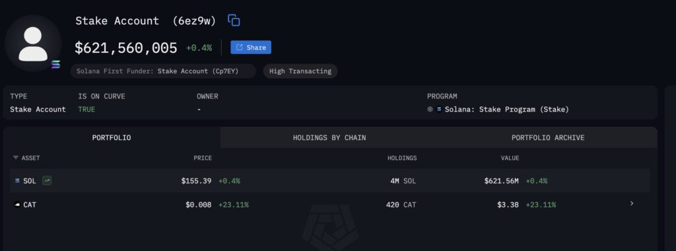Open the PORTFOLIO ARCHIVE tab
This screenshot has width=676, height=251.
click(548, 137)
